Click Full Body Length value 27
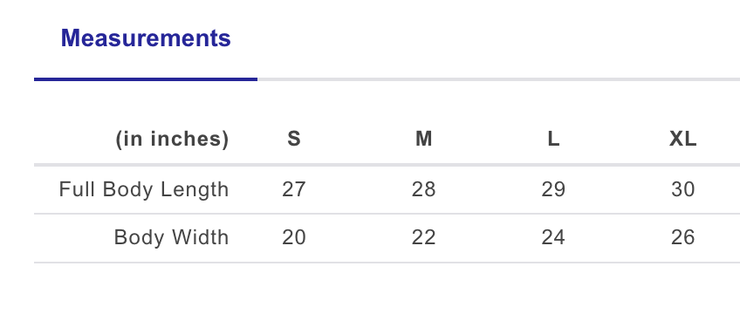The height and width of the screenshot is (321, 740). (294, 190)
